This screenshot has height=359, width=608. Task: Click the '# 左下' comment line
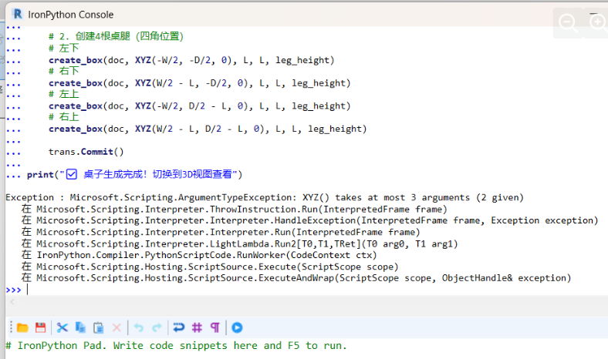point(63,48)
